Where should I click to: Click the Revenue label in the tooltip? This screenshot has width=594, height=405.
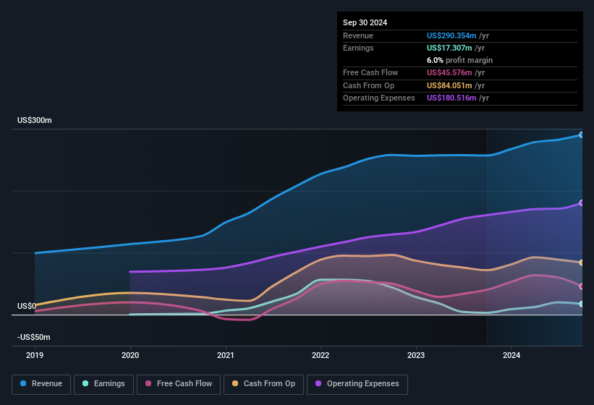(x=358, y=35)
